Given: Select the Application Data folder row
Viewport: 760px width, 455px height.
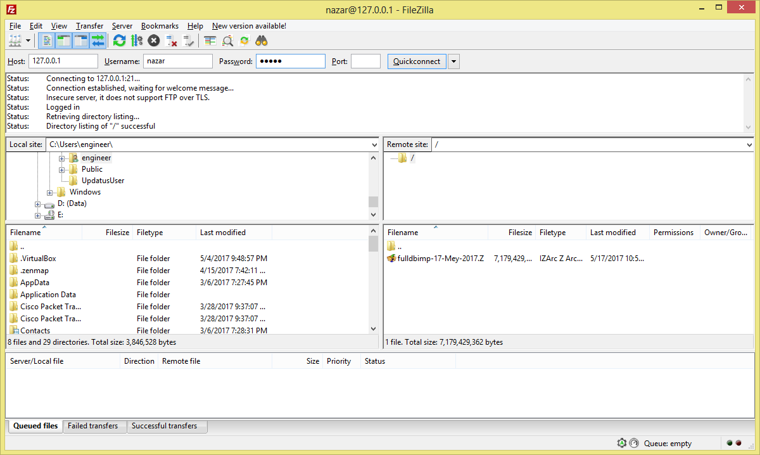Looking at the screenshot, I should point(187,295).
